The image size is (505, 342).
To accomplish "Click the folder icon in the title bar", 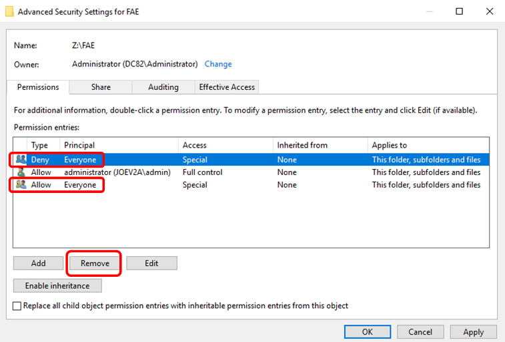I will point(9,11).
